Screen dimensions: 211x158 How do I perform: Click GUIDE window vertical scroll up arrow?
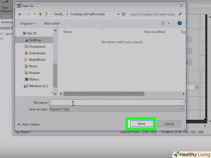point(210,17)
